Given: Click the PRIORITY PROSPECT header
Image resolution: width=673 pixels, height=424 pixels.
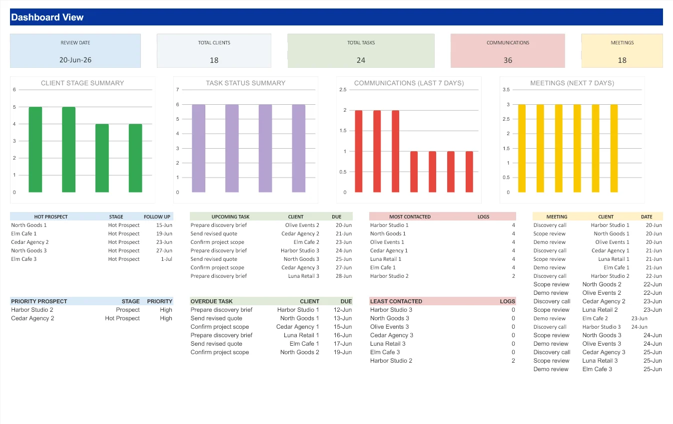Looking at the screenshot, I should click(x=39, y=301).
